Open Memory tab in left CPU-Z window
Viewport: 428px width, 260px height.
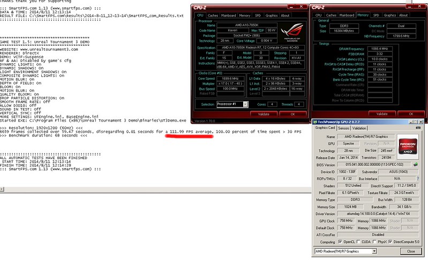click(245, 16)
